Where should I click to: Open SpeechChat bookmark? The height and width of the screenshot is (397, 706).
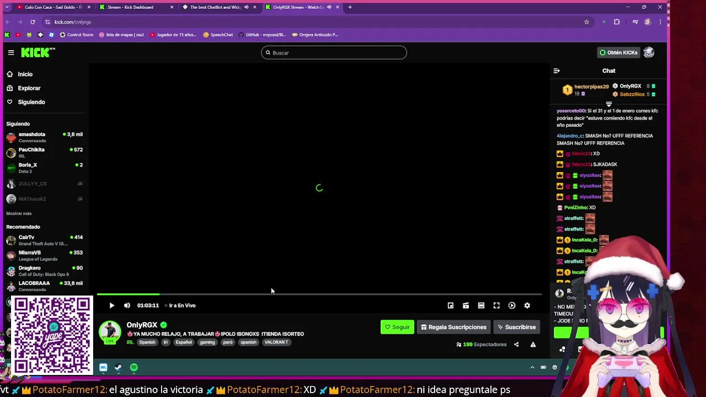click(x=218, y=35)
